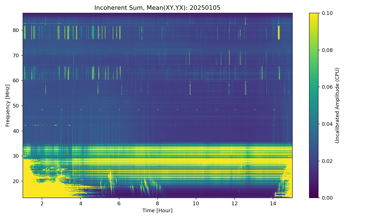
Task: Click the 'Uncalibrated Amplitude (CPU)' colorbar label
Action: (337, 105)
